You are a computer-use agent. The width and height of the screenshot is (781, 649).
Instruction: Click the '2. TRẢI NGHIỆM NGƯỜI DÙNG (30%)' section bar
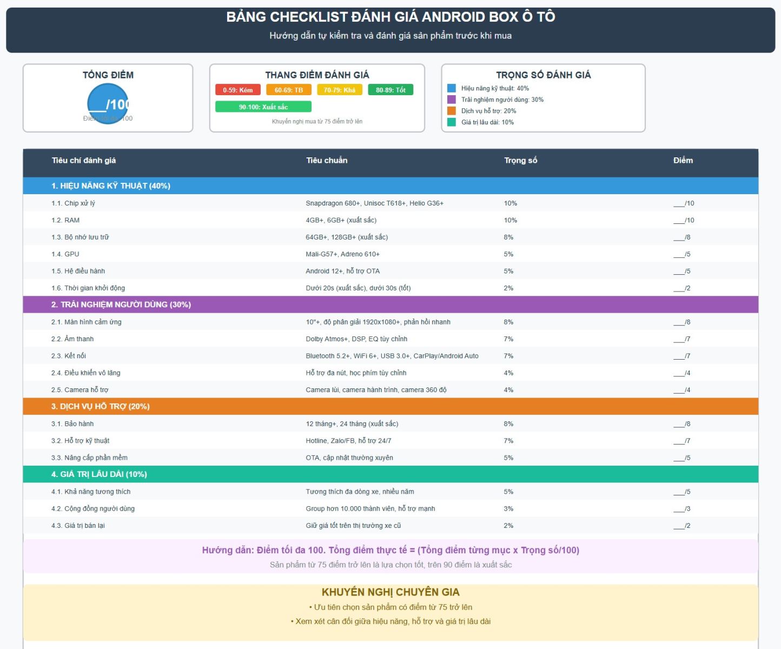pyautogui.click(x=390, y=304)
